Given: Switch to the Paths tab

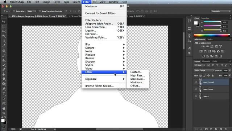Looking at the screenshot, I should point(215,61).
